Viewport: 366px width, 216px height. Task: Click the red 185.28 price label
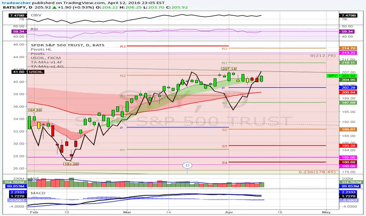(x=348, y=146)
